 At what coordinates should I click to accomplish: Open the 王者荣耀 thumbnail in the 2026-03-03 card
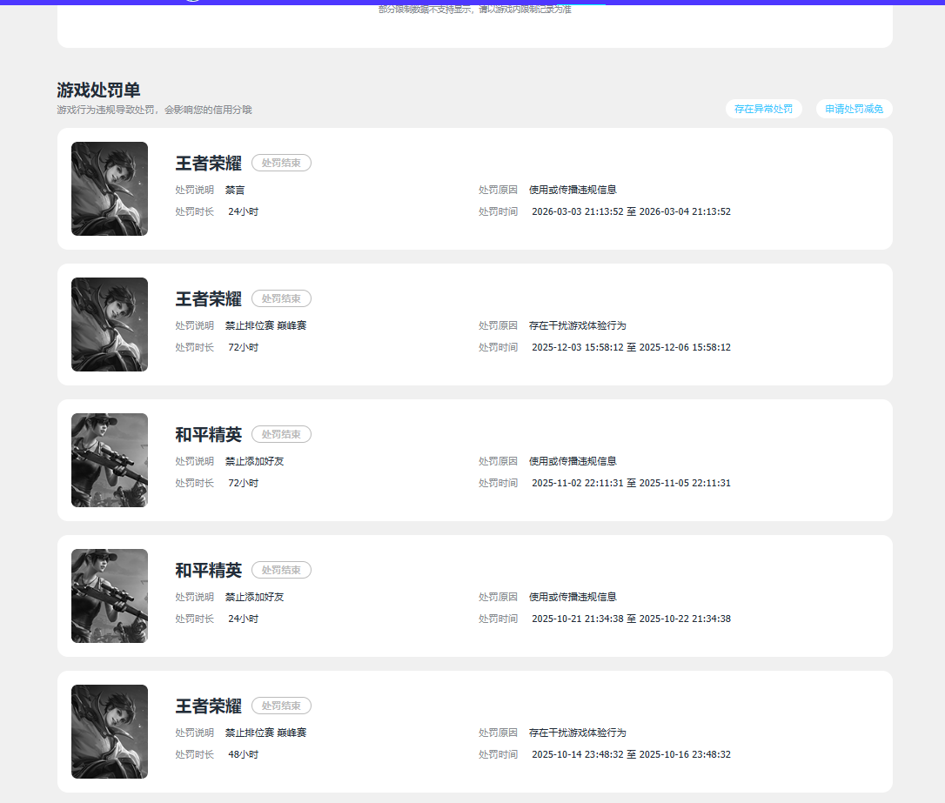click(110, 189)
